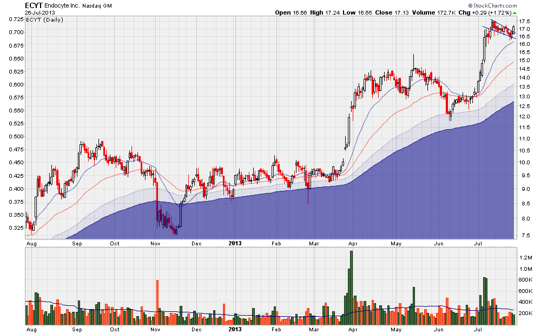Click the 1.2M label on volume axis
This screenshot has height=334, width=541.
pos(526,257)
